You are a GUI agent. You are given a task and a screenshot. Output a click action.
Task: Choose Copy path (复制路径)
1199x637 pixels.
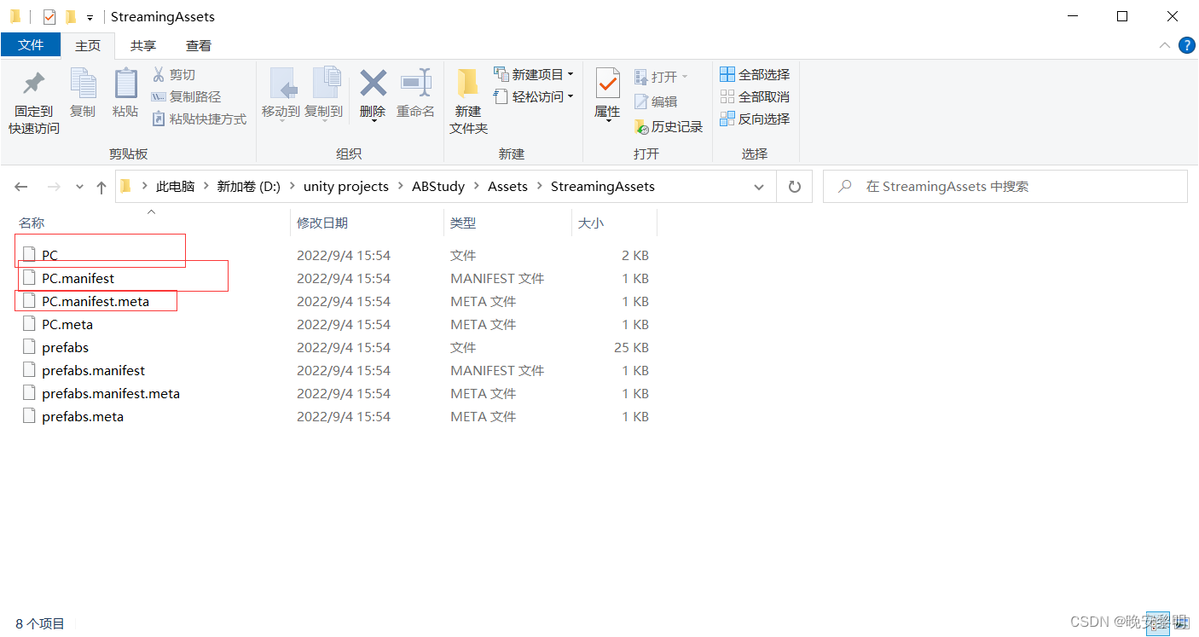186,97
